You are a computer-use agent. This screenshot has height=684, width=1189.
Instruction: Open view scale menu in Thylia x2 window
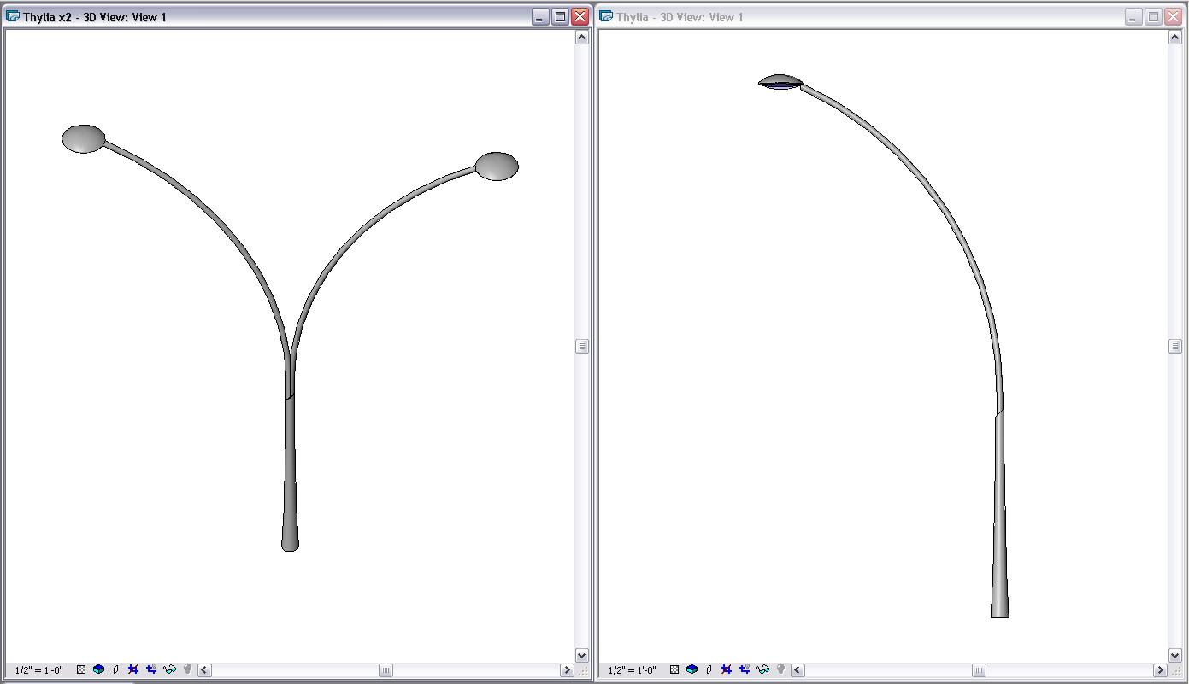coord(39,670)
